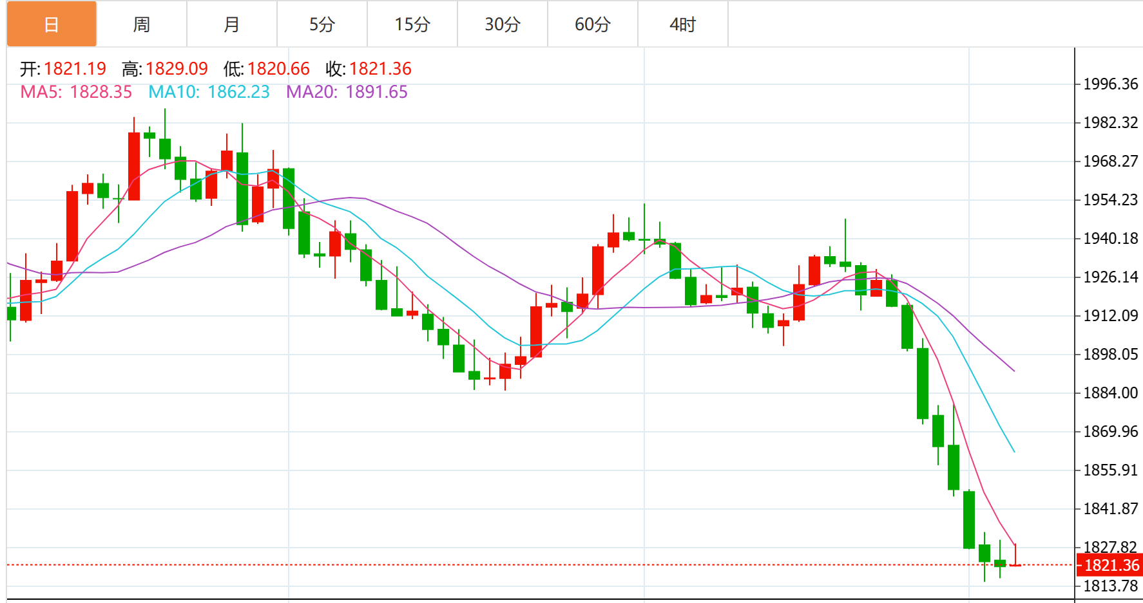Click the 低 low price 1820.66

coord(278,69)
